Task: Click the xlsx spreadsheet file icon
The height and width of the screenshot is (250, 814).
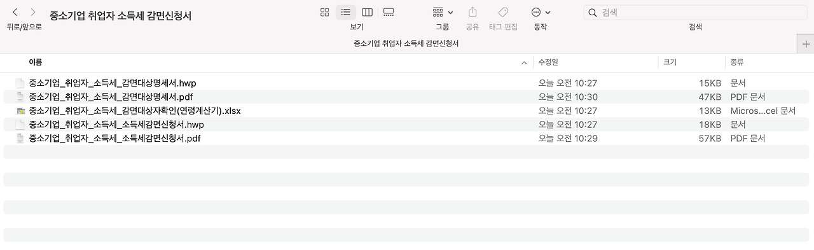Action: 20,111
